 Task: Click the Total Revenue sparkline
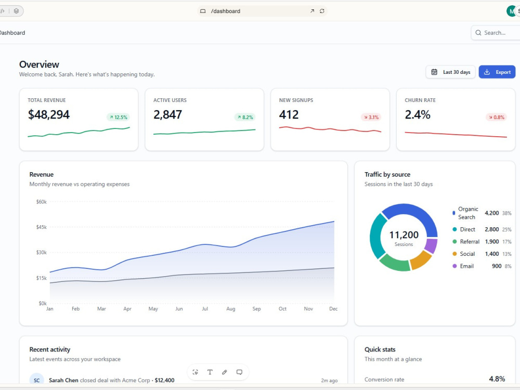(79, 132)
